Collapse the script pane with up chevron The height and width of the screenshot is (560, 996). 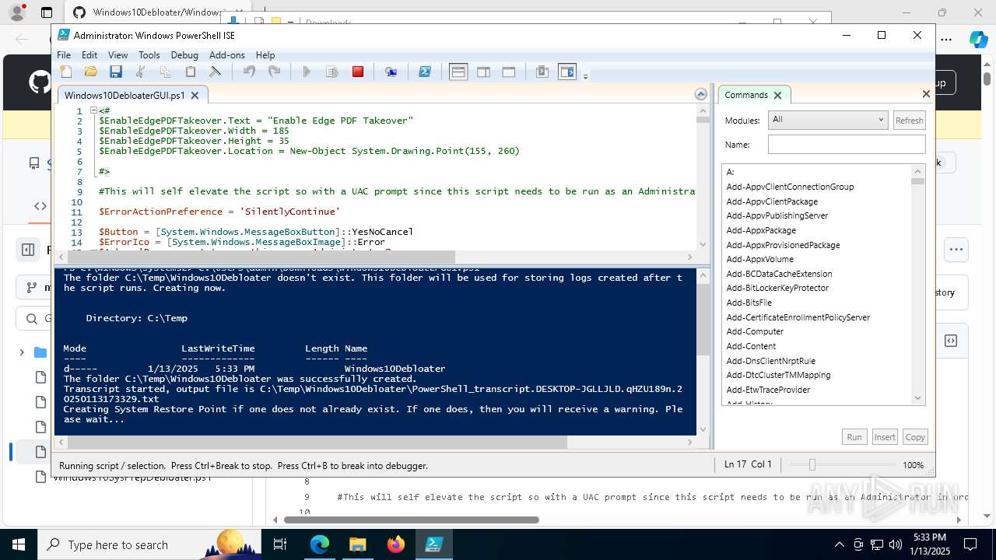[x=701, y=94]
